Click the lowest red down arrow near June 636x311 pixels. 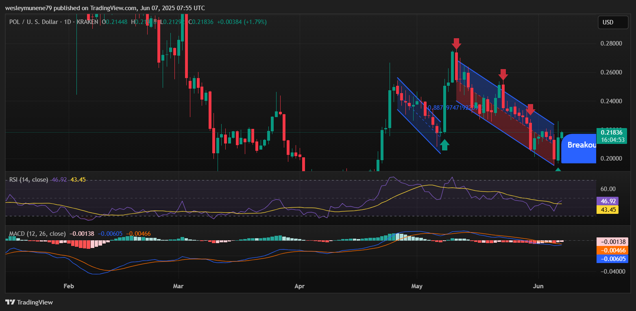530,109
